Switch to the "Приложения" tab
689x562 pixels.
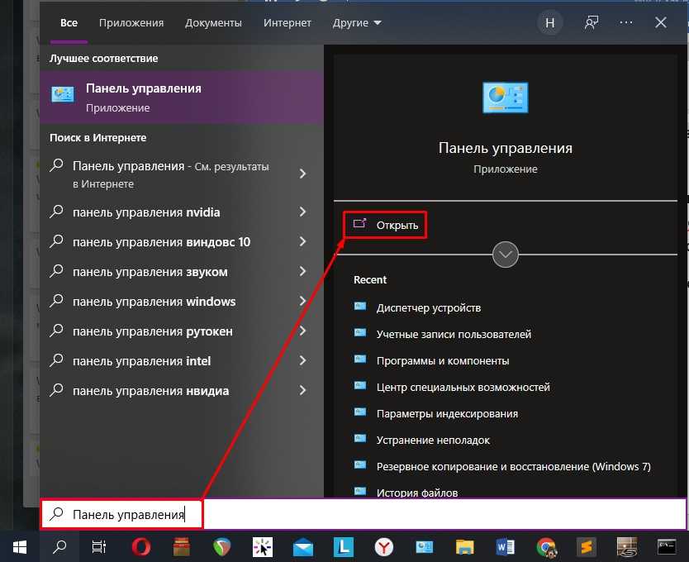pos(131,23)
